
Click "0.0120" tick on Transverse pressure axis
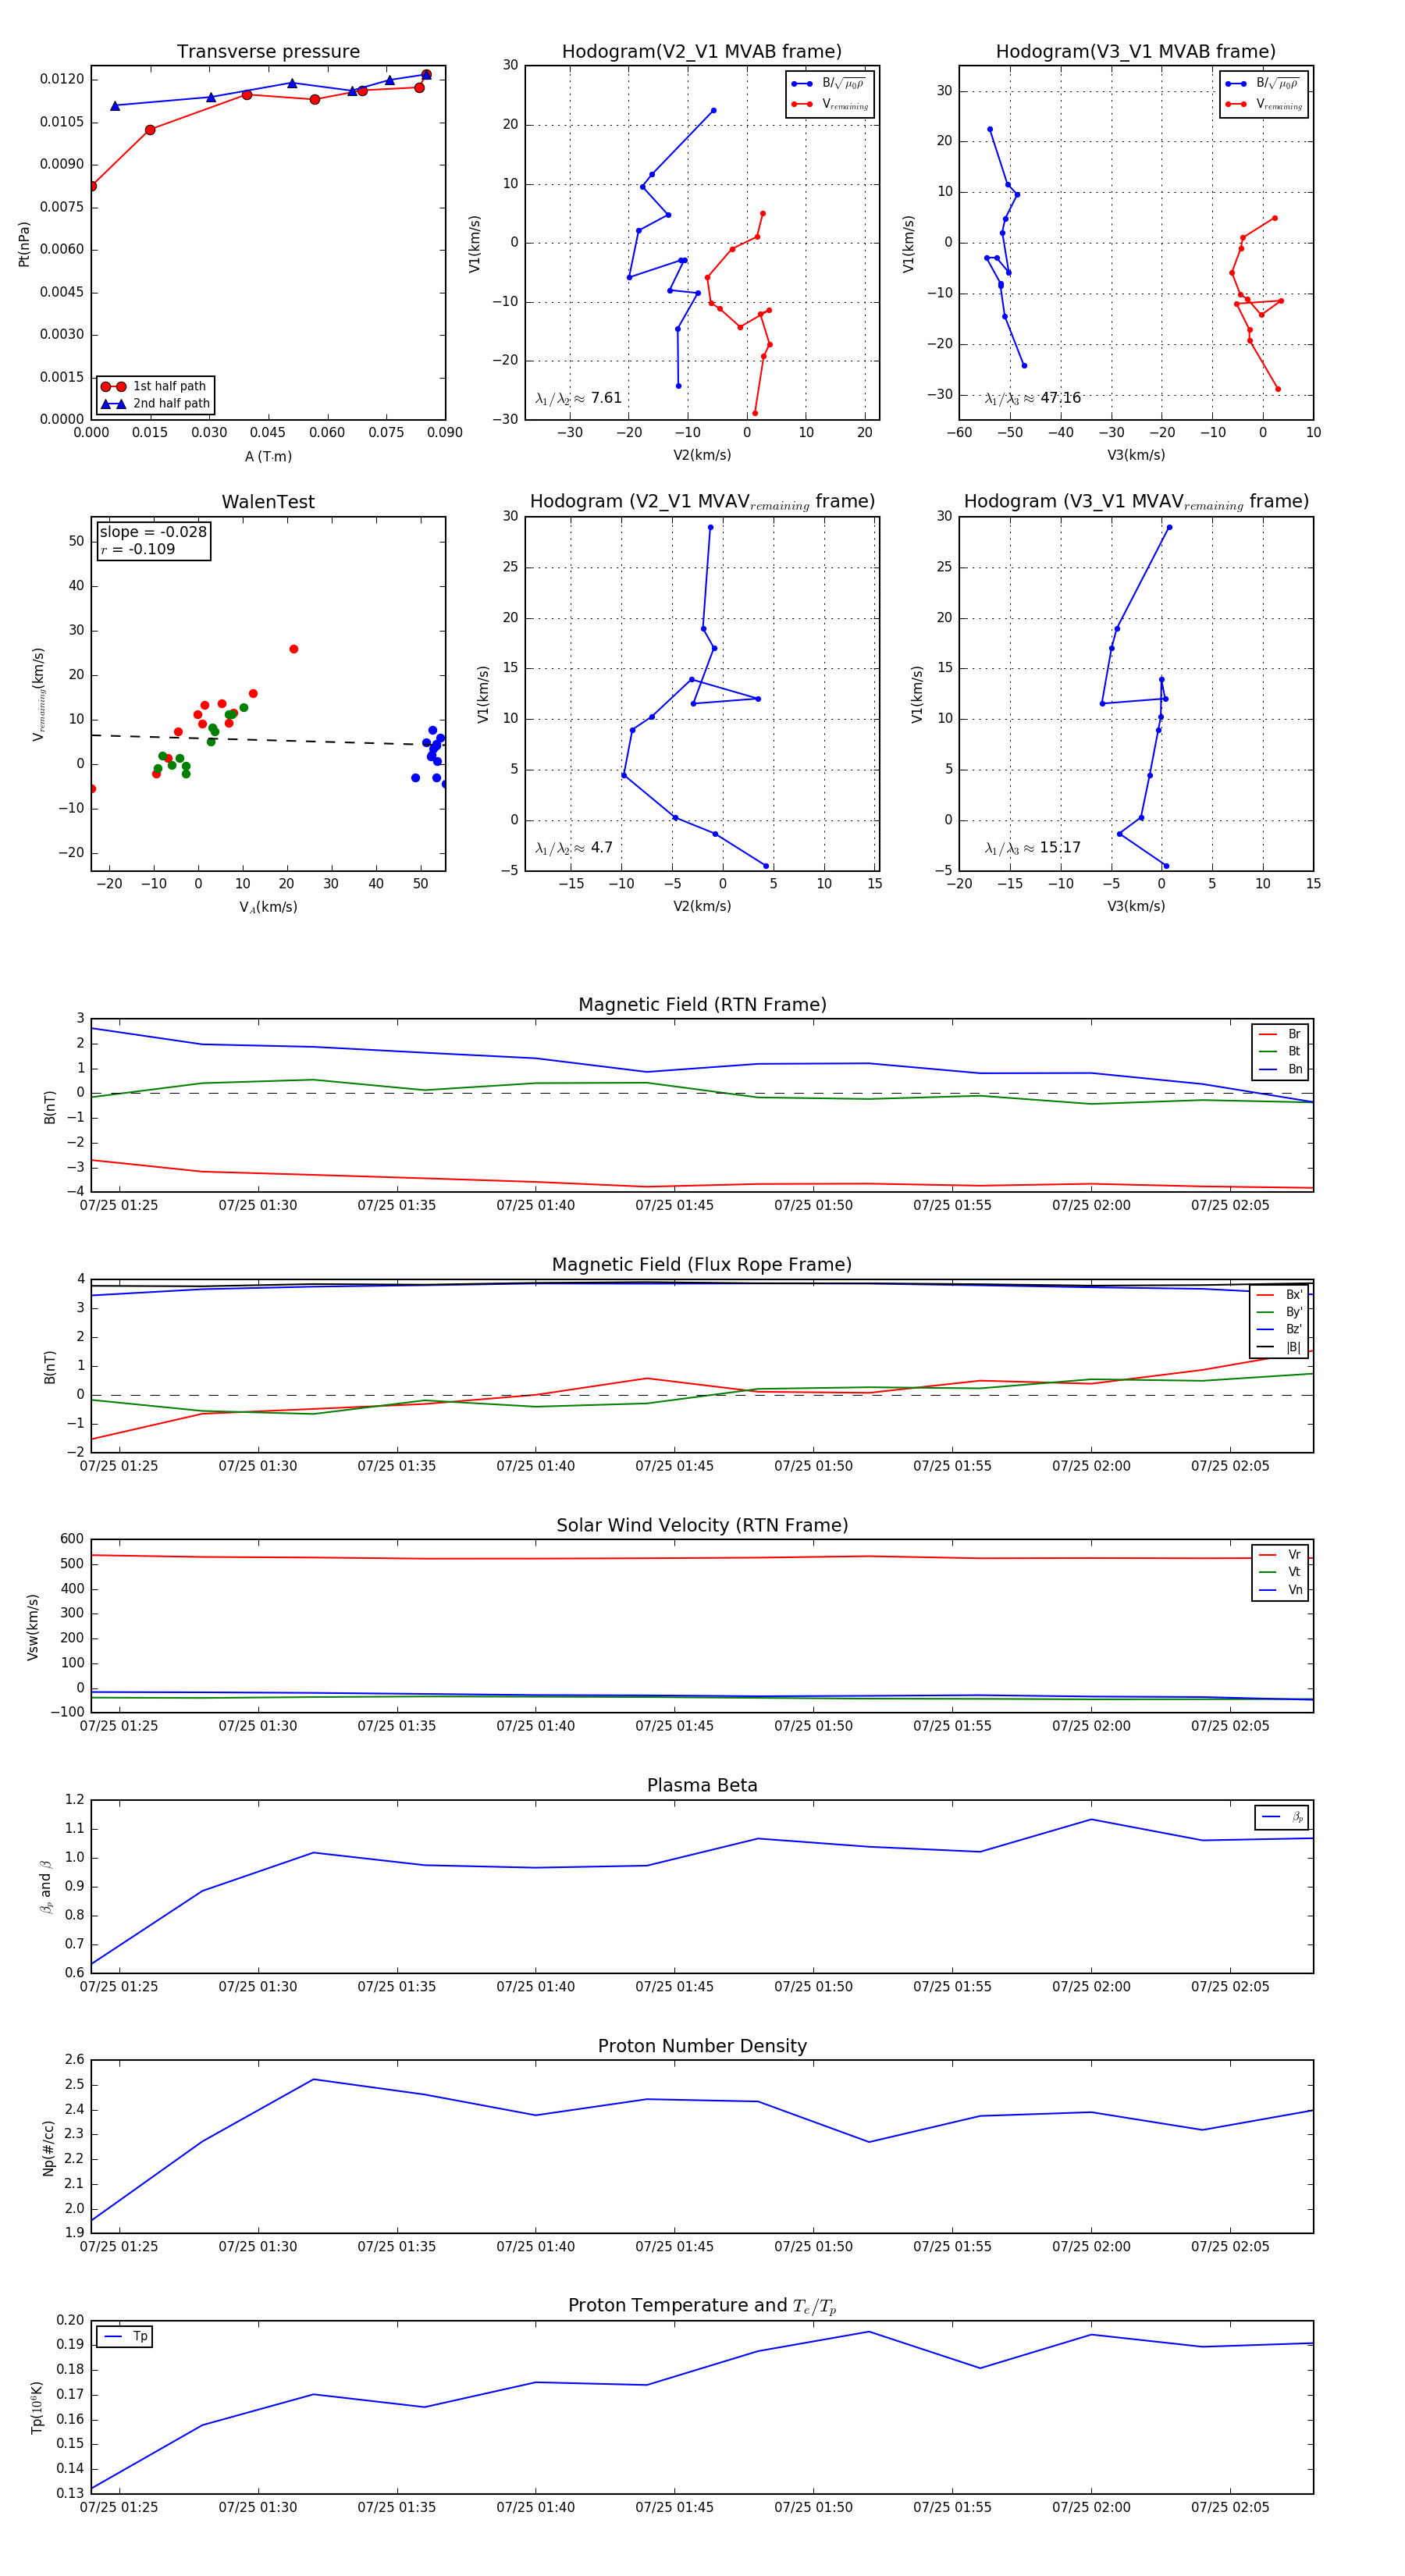[x=61, y=79]
